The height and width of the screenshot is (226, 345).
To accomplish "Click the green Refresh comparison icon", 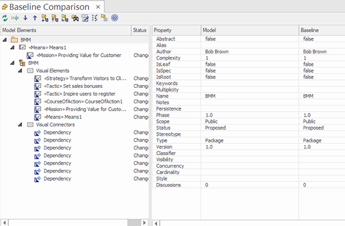I will click(5, 18).
